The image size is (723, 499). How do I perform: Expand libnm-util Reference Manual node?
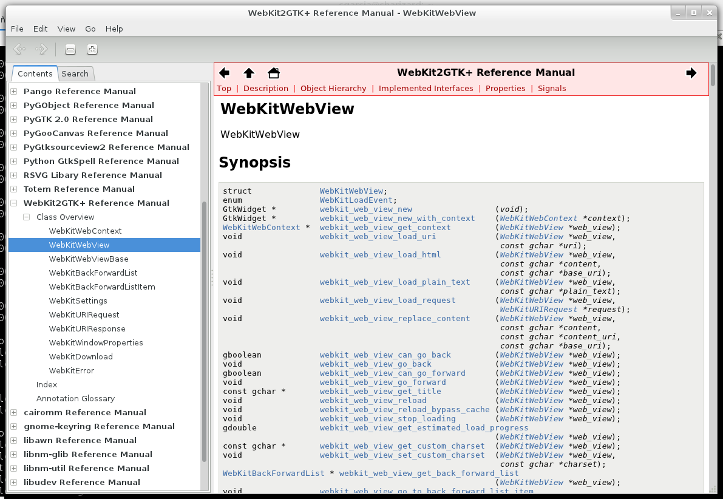pyautogui.click(x=14, y=468)
